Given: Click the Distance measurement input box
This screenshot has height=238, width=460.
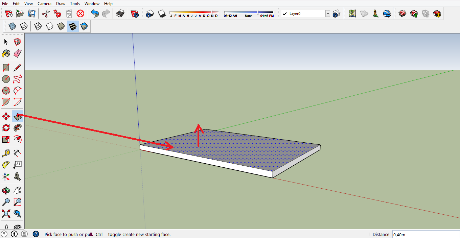Looking at the screenshot, I should point(425,234).
